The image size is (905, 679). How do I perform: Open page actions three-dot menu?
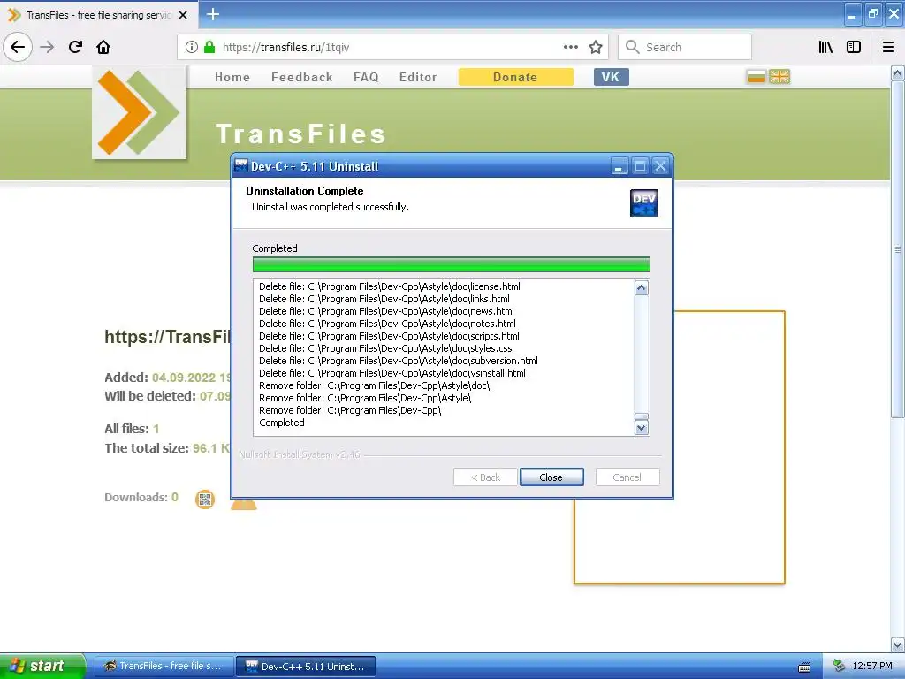[570, 47]
